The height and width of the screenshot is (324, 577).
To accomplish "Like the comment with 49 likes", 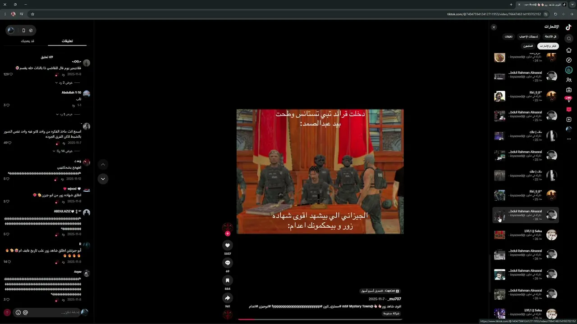I will click(x=9, y=143).
